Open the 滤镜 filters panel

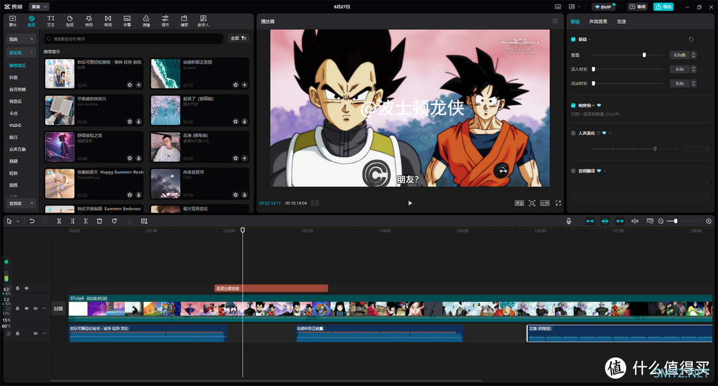[146, 21]
